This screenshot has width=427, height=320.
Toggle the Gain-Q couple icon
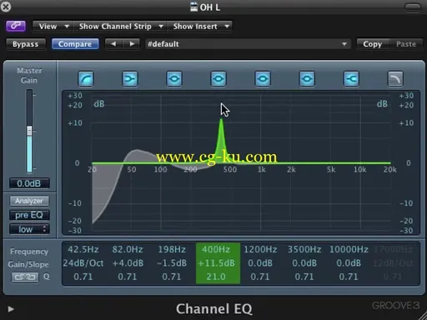[25, 277]
